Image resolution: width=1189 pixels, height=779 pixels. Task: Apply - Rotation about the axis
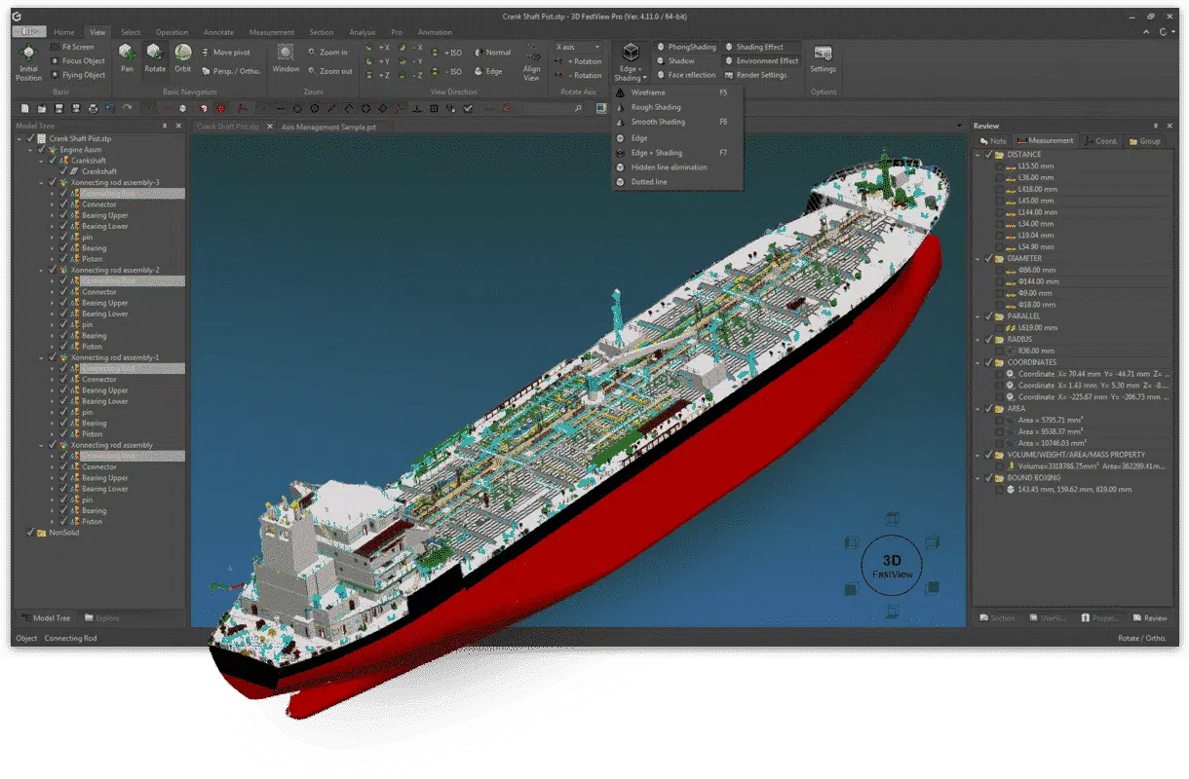[579, 75]
